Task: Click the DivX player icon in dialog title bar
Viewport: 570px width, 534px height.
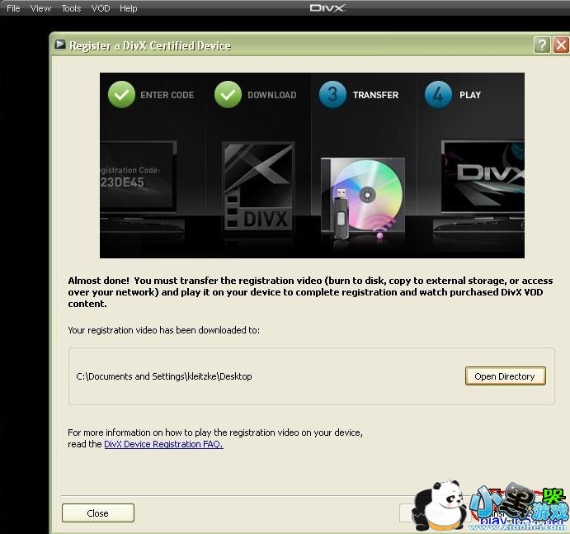Action: pyautogui.click(x=60, y=45)
